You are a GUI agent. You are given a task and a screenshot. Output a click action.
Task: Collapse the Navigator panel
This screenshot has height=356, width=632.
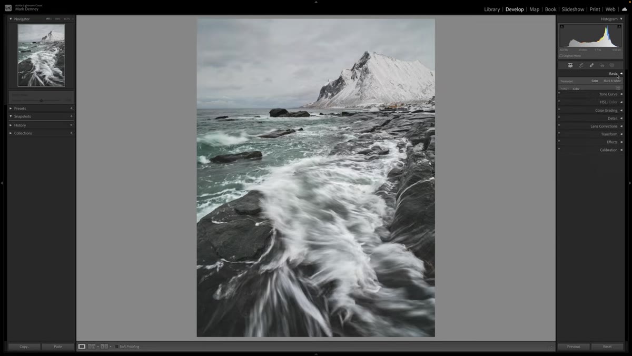click(11, 19)
